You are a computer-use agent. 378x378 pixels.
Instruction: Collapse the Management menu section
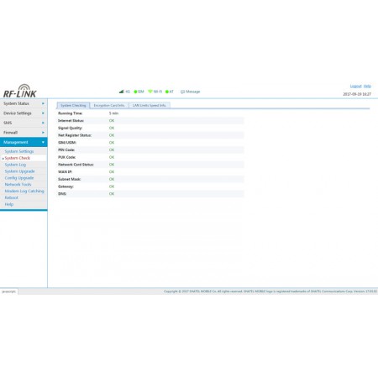click(x=24, y=142)
